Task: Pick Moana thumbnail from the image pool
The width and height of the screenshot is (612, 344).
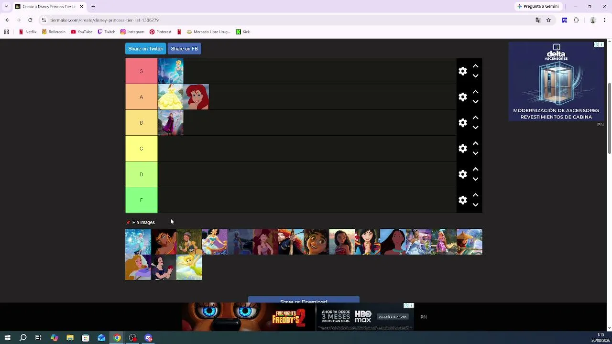Action: (x=342, y=242)
